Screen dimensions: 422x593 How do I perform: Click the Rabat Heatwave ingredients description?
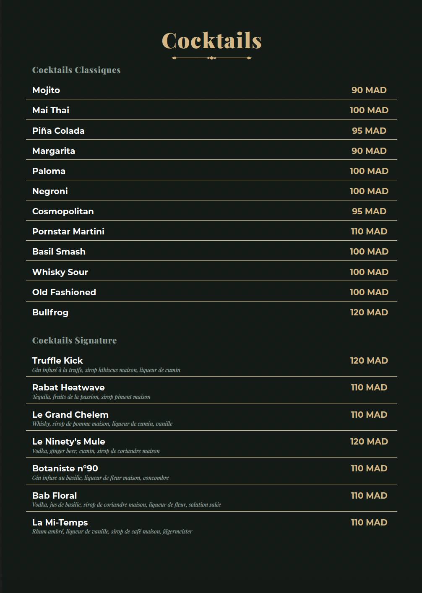click(x=91, y=397)
